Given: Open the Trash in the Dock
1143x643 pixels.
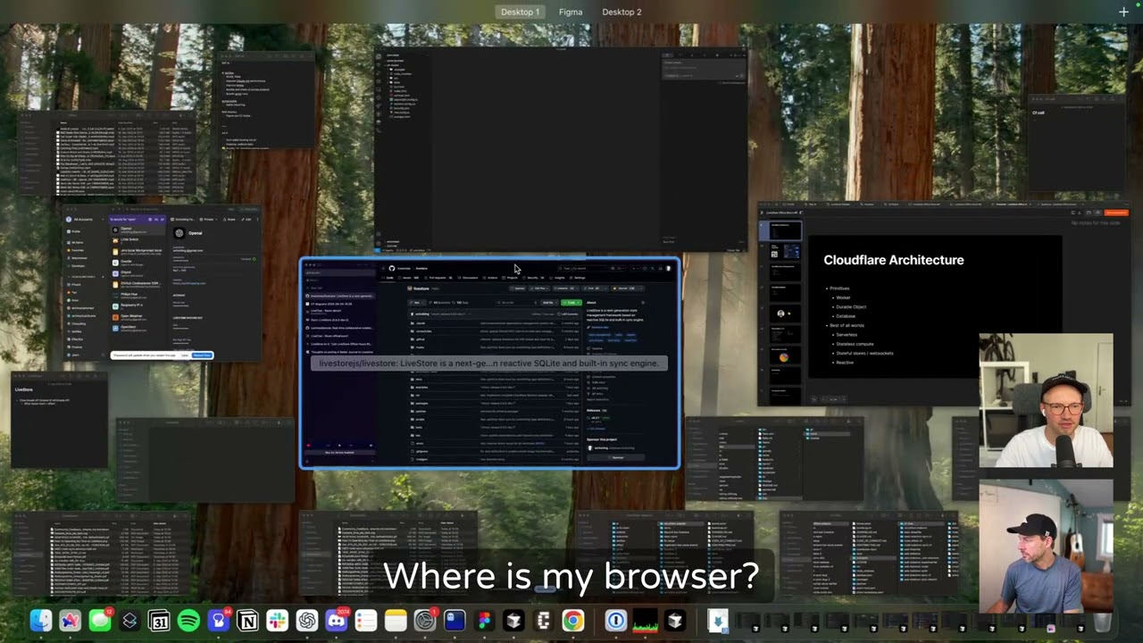Looking at the screenshot, I should 1104,621.
